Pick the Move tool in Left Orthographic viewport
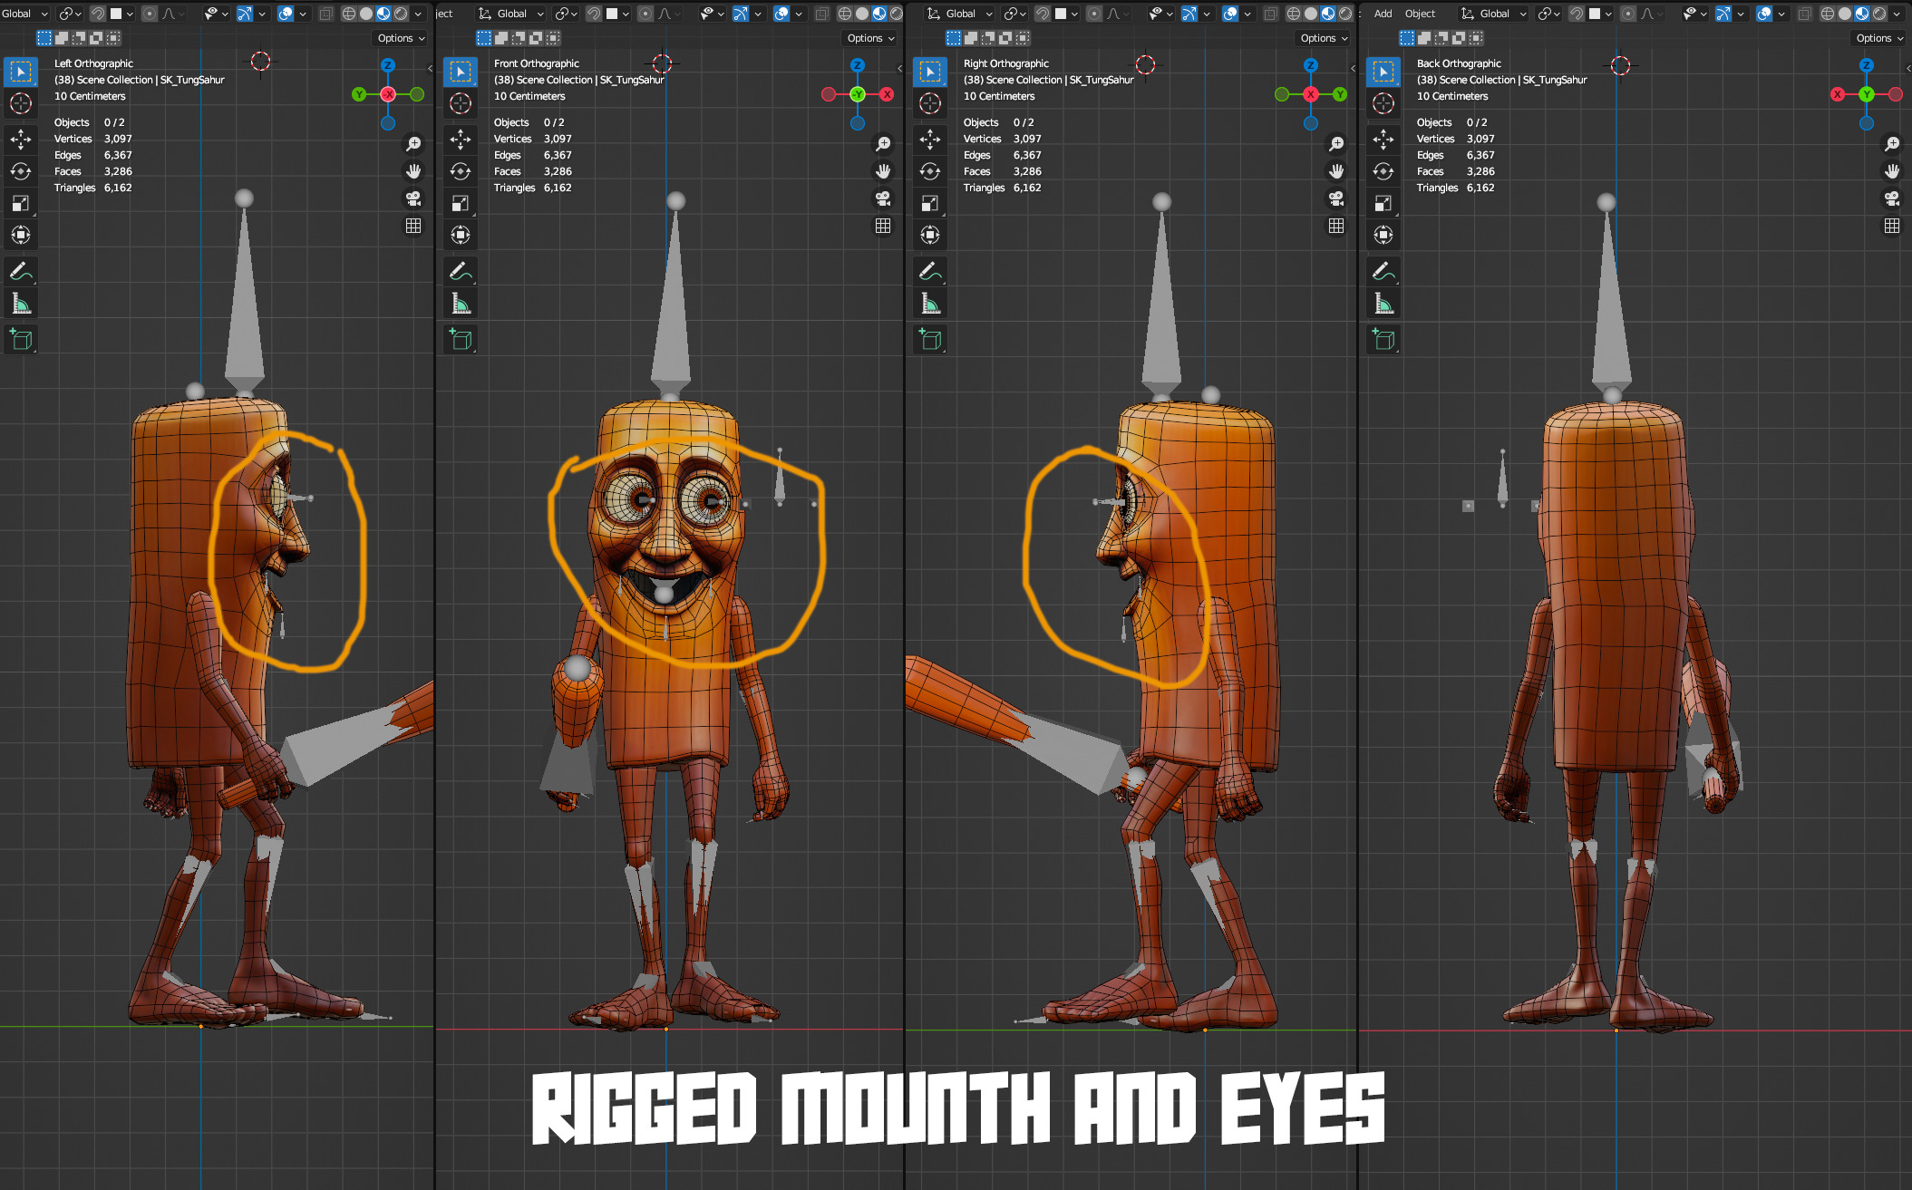This screenshot has height=1190, width=1912. click(21, 139)
